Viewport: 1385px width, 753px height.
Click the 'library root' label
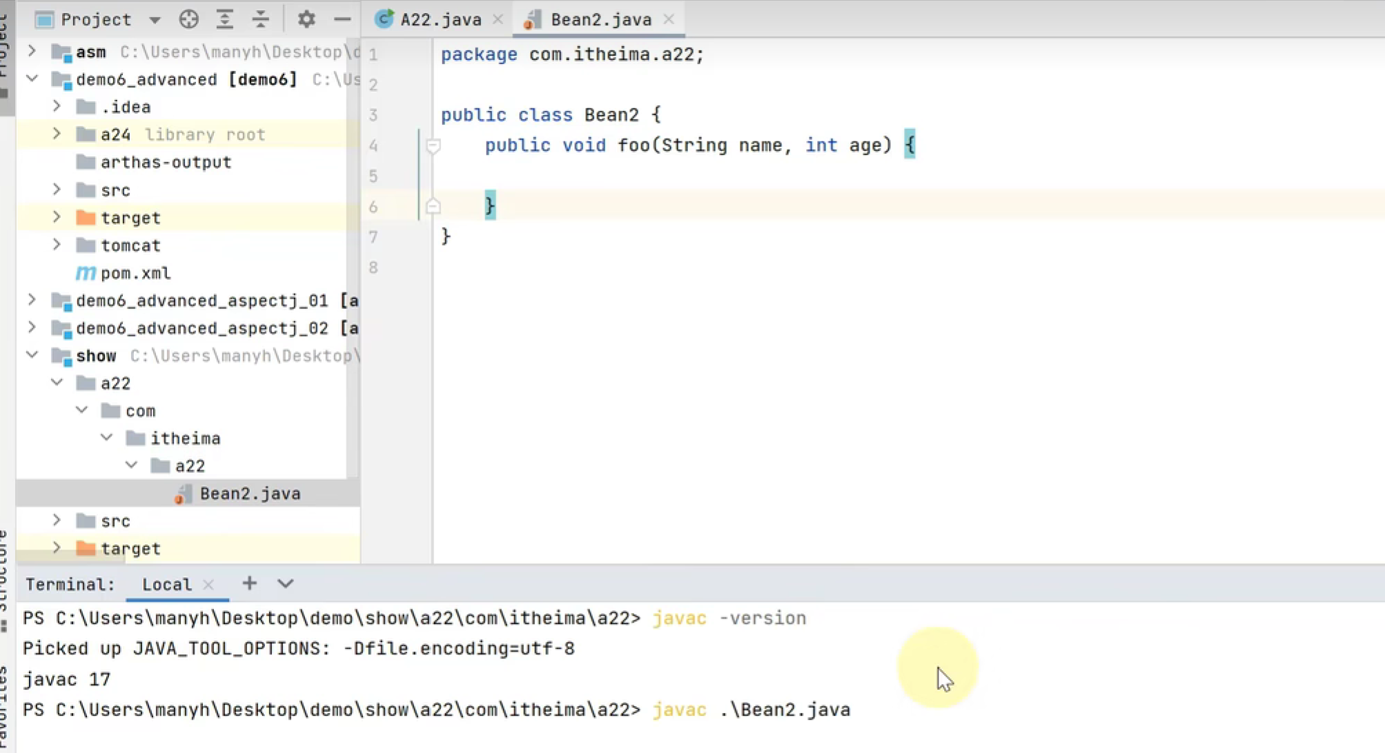click(205, 134)
